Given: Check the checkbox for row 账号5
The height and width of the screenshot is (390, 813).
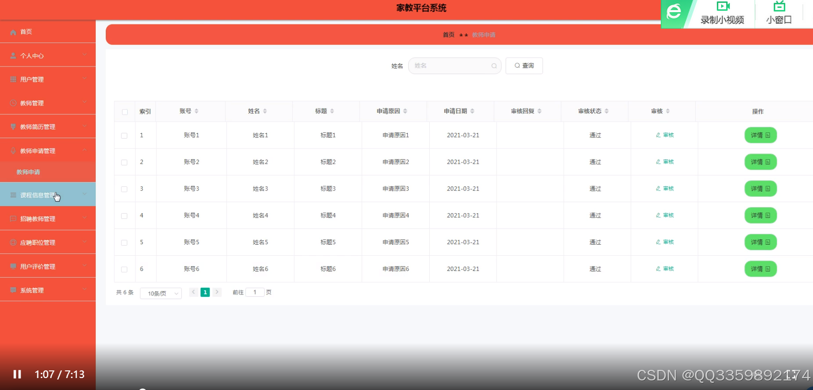Looking at the screenshot, I should [124, 243].
